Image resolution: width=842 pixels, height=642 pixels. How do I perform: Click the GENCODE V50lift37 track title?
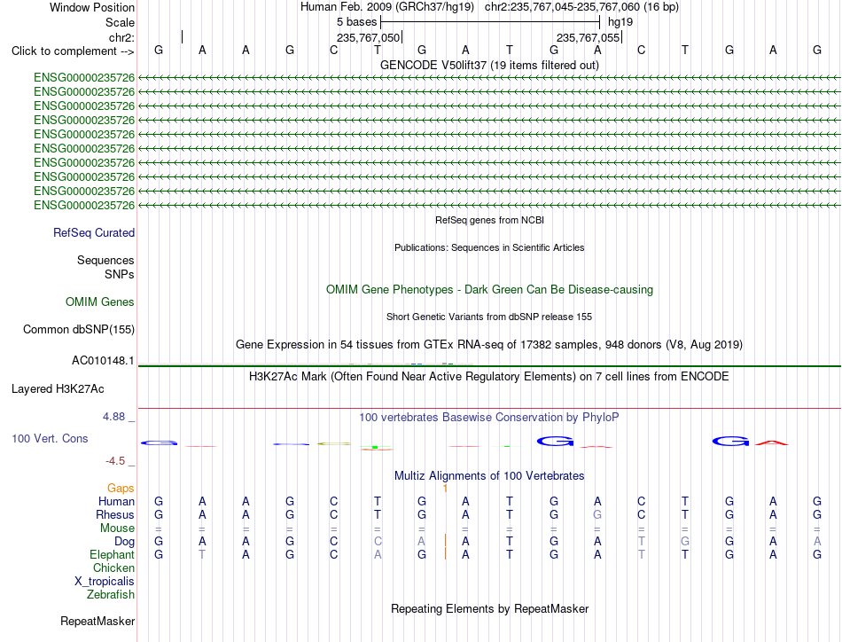(x=489, y=65)
